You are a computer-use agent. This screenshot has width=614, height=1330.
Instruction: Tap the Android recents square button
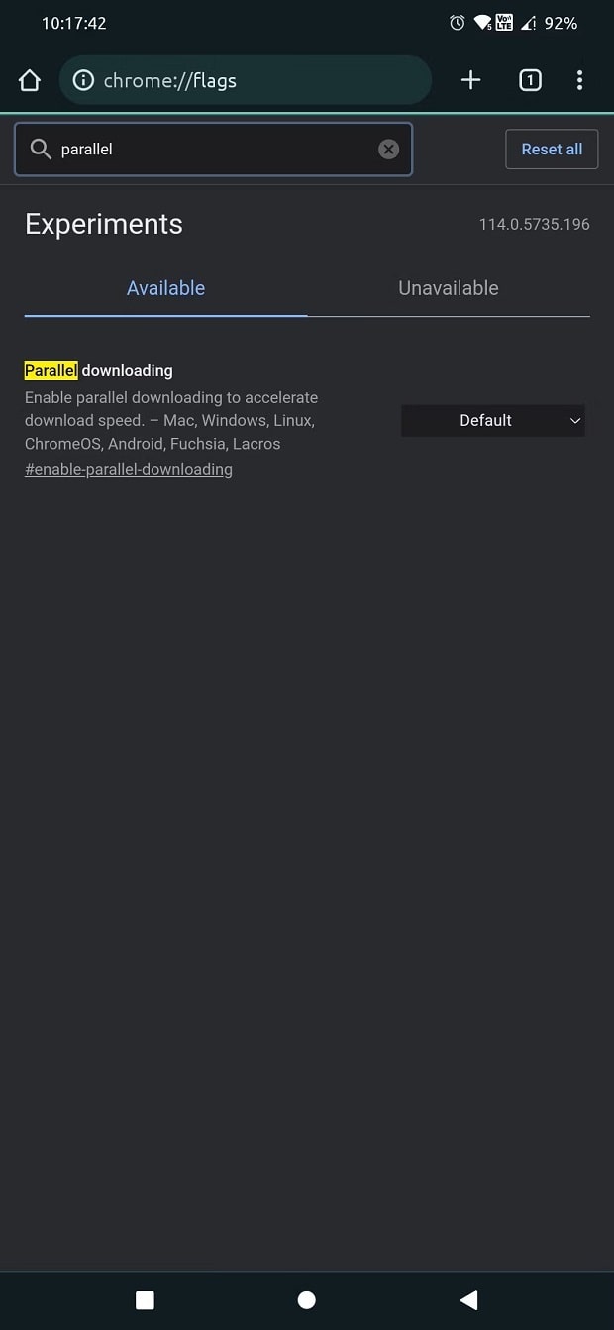(145, 1299)
